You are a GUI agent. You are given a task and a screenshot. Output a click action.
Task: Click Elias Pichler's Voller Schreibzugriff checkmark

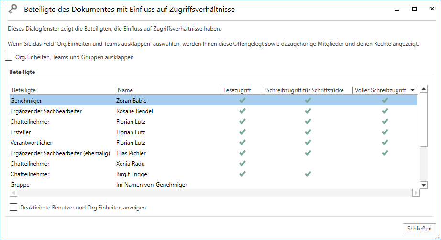[385, 153]
